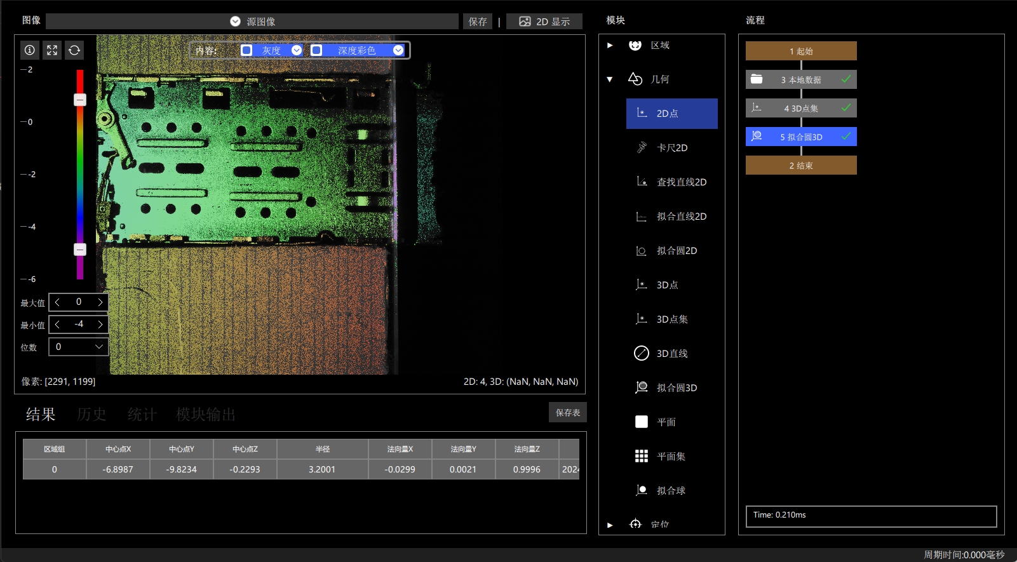Viewport: 1017px width, 562px height.
Task: Select the 3D直线 module
Action: click(x=672, y=354)
